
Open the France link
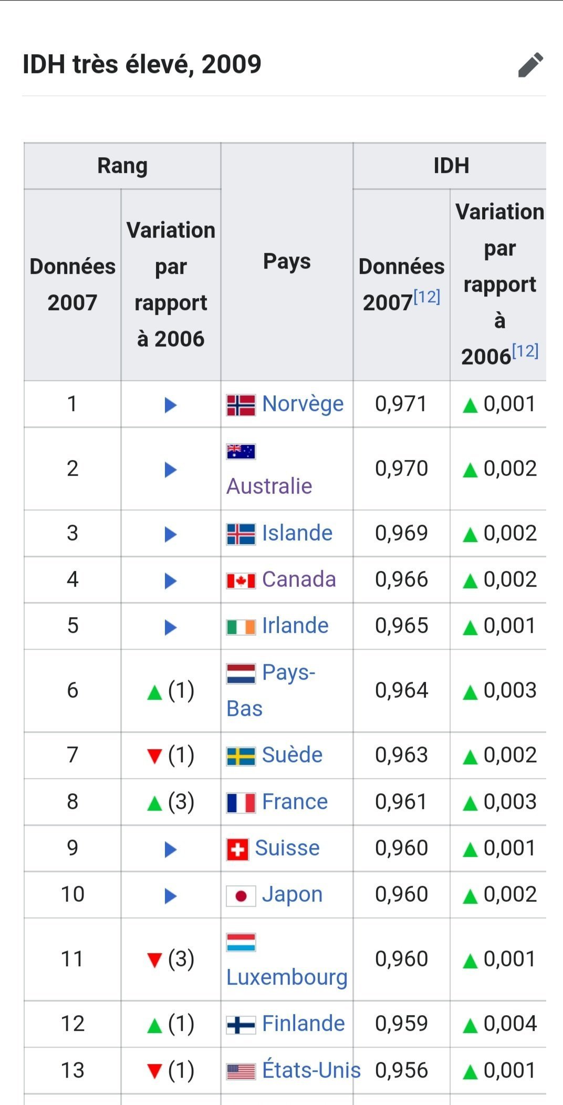click(x=295, y=802)
